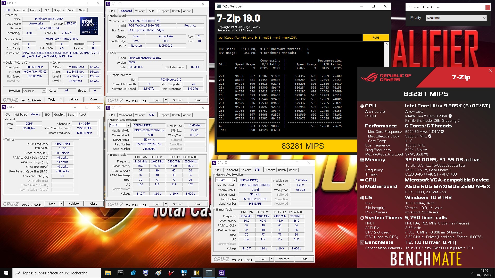Click Validate in the CPU-Z processor window
The height and width of the screenshot is (278, 495).
click(73, 99)
